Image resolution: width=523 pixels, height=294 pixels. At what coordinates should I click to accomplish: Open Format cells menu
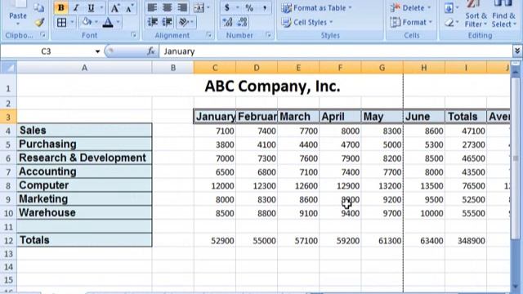(411, 22)
